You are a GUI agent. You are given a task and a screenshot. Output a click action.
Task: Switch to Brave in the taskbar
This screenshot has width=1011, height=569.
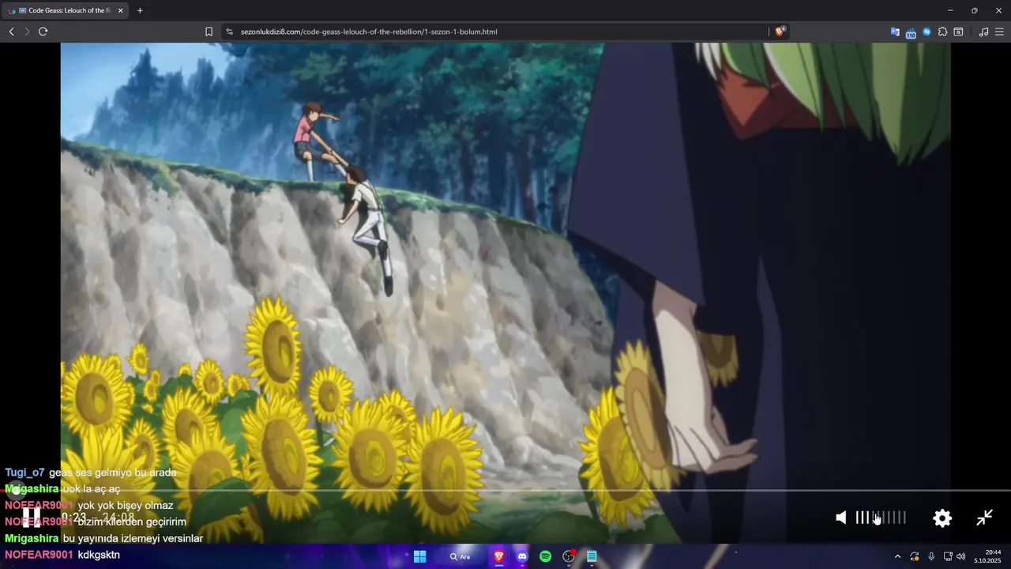[499, 556]
